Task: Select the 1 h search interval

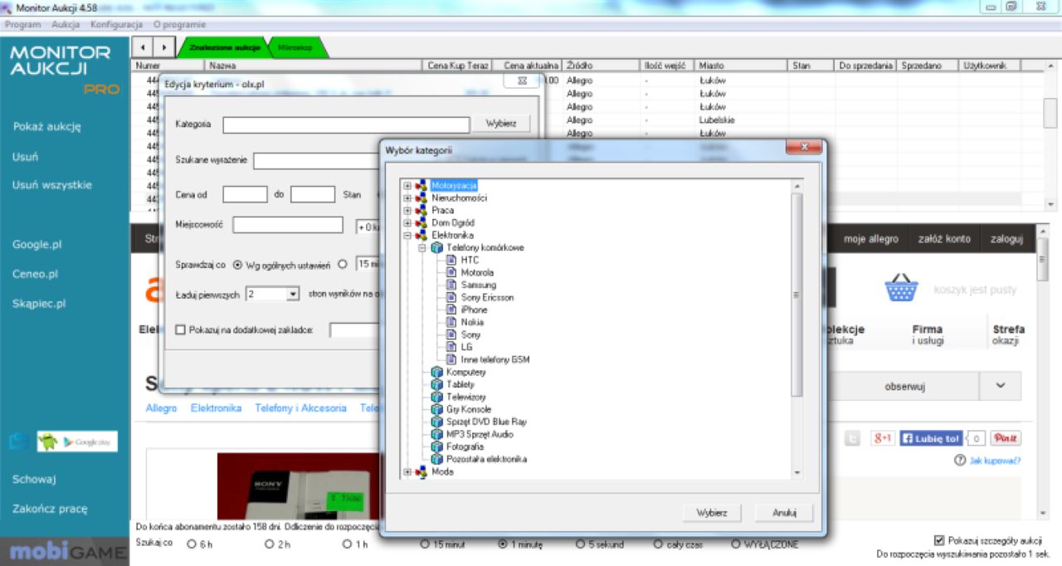Action: point(347,544)
